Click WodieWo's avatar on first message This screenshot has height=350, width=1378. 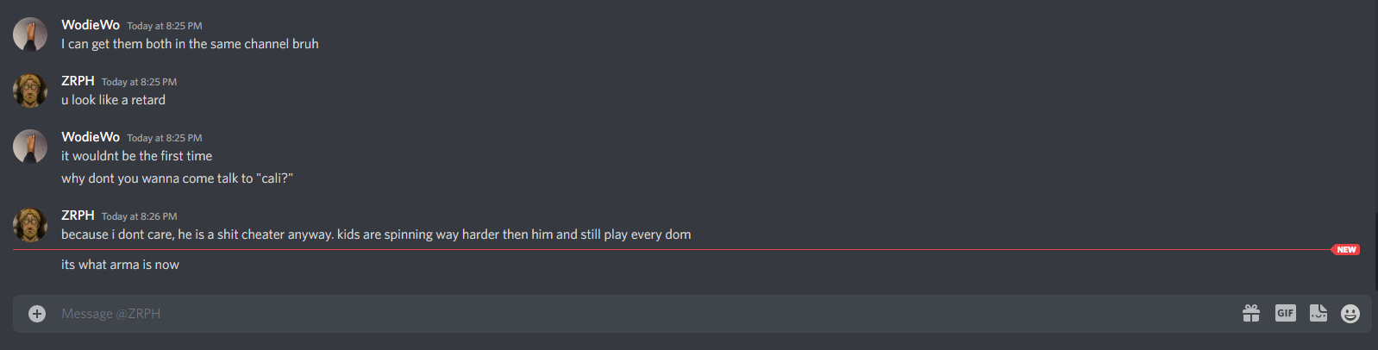[x=30, y=34]
